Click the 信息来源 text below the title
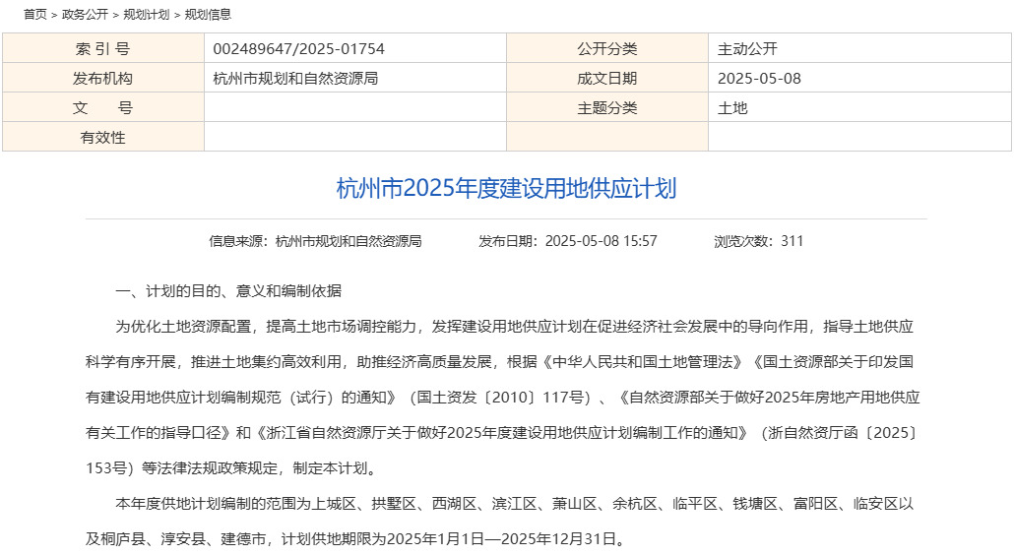This screenshot has height=556, width=1014. tap(315, 241)
